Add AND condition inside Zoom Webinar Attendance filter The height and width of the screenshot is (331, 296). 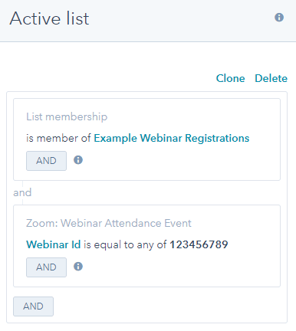point(46,267)
